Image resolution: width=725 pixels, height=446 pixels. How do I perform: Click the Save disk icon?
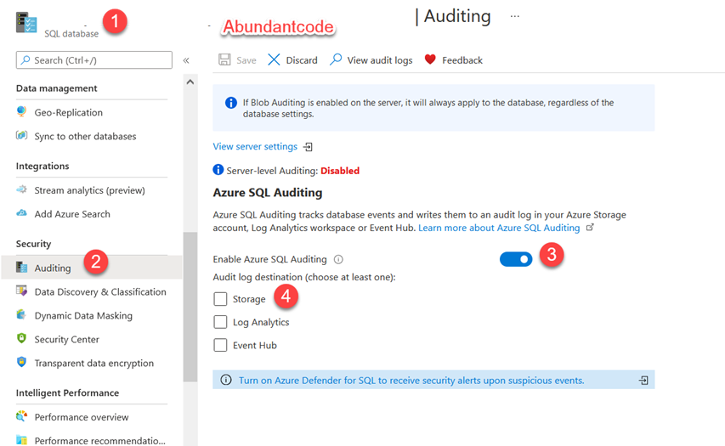pyautogui.click(x=224, y=59)
